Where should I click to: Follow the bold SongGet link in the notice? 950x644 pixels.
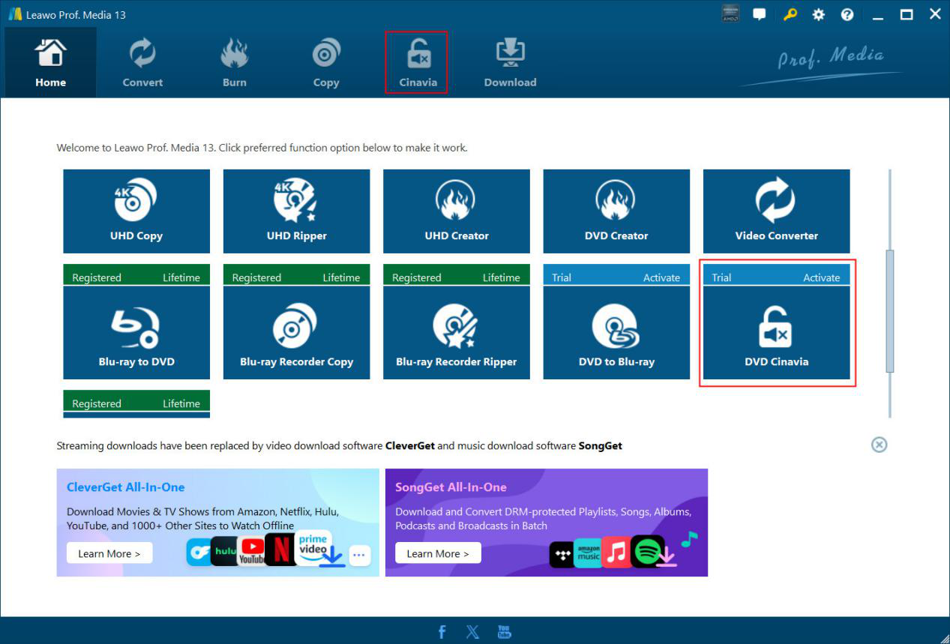click(601, 445)
